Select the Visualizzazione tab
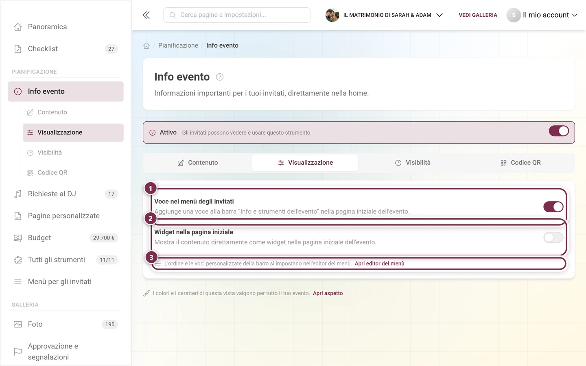Image resolution: width=586 pixels, height=366 pixels. [305, 163]
